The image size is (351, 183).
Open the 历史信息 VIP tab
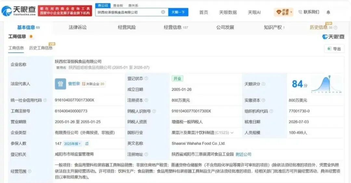click(x=321, y=28)
